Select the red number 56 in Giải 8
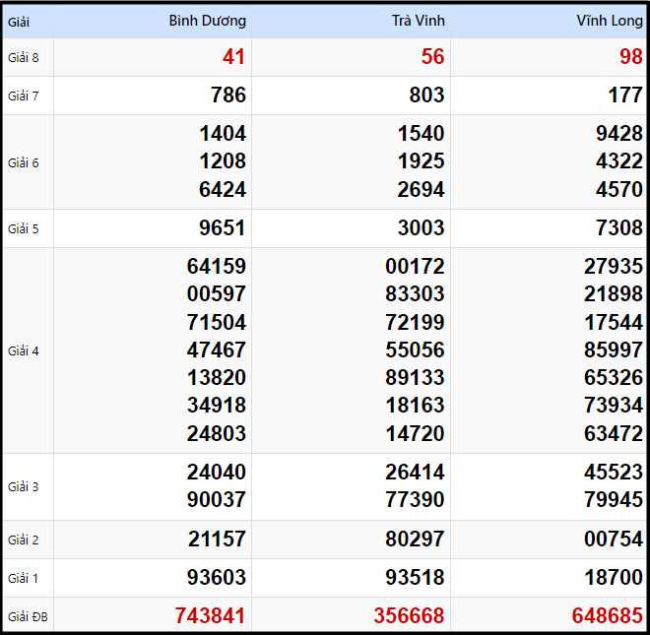This screenshot has width=650, height=635. click(432, 57)
